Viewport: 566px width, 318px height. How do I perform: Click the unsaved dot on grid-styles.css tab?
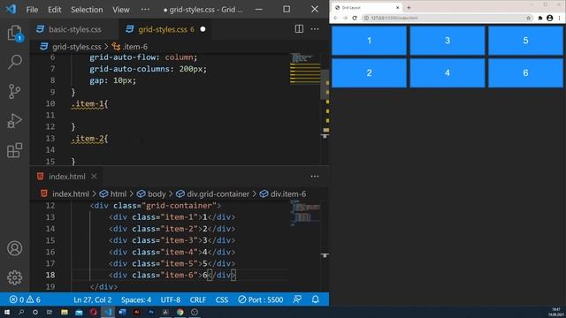tap(203, 29)
